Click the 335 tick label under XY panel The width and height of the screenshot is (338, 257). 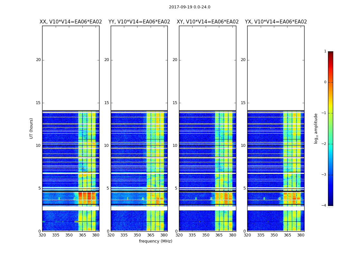[192, 235]
